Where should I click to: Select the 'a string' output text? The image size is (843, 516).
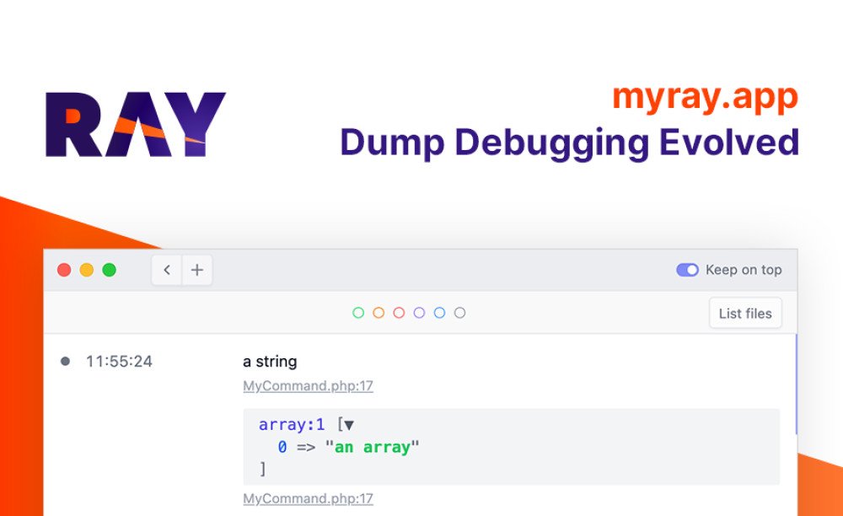pyautogui.click(x=270, y=361)
